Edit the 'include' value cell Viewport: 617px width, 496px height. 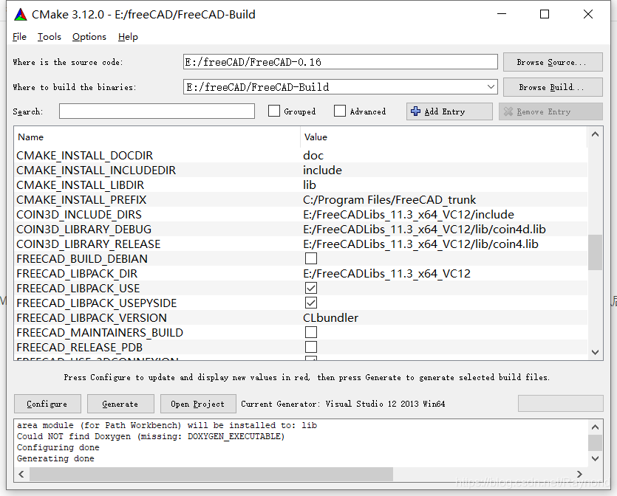(x=322, y=170)
